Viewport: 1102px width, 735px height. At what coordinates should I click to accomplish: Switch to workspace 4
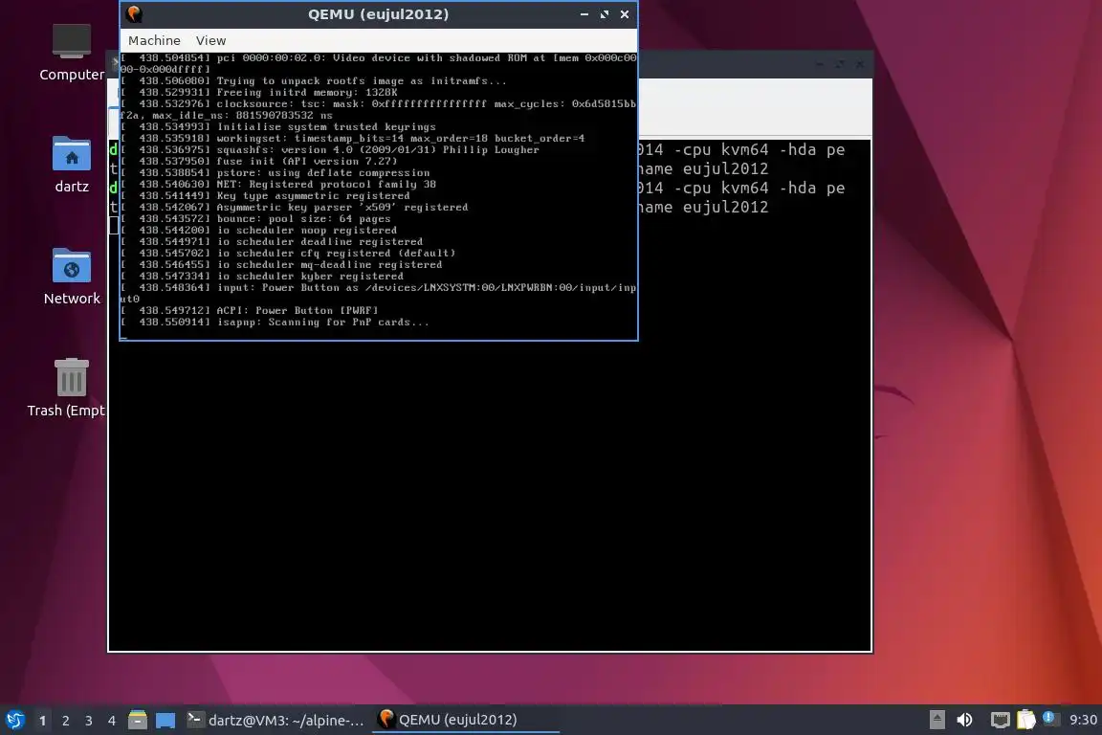pos(111,721)
